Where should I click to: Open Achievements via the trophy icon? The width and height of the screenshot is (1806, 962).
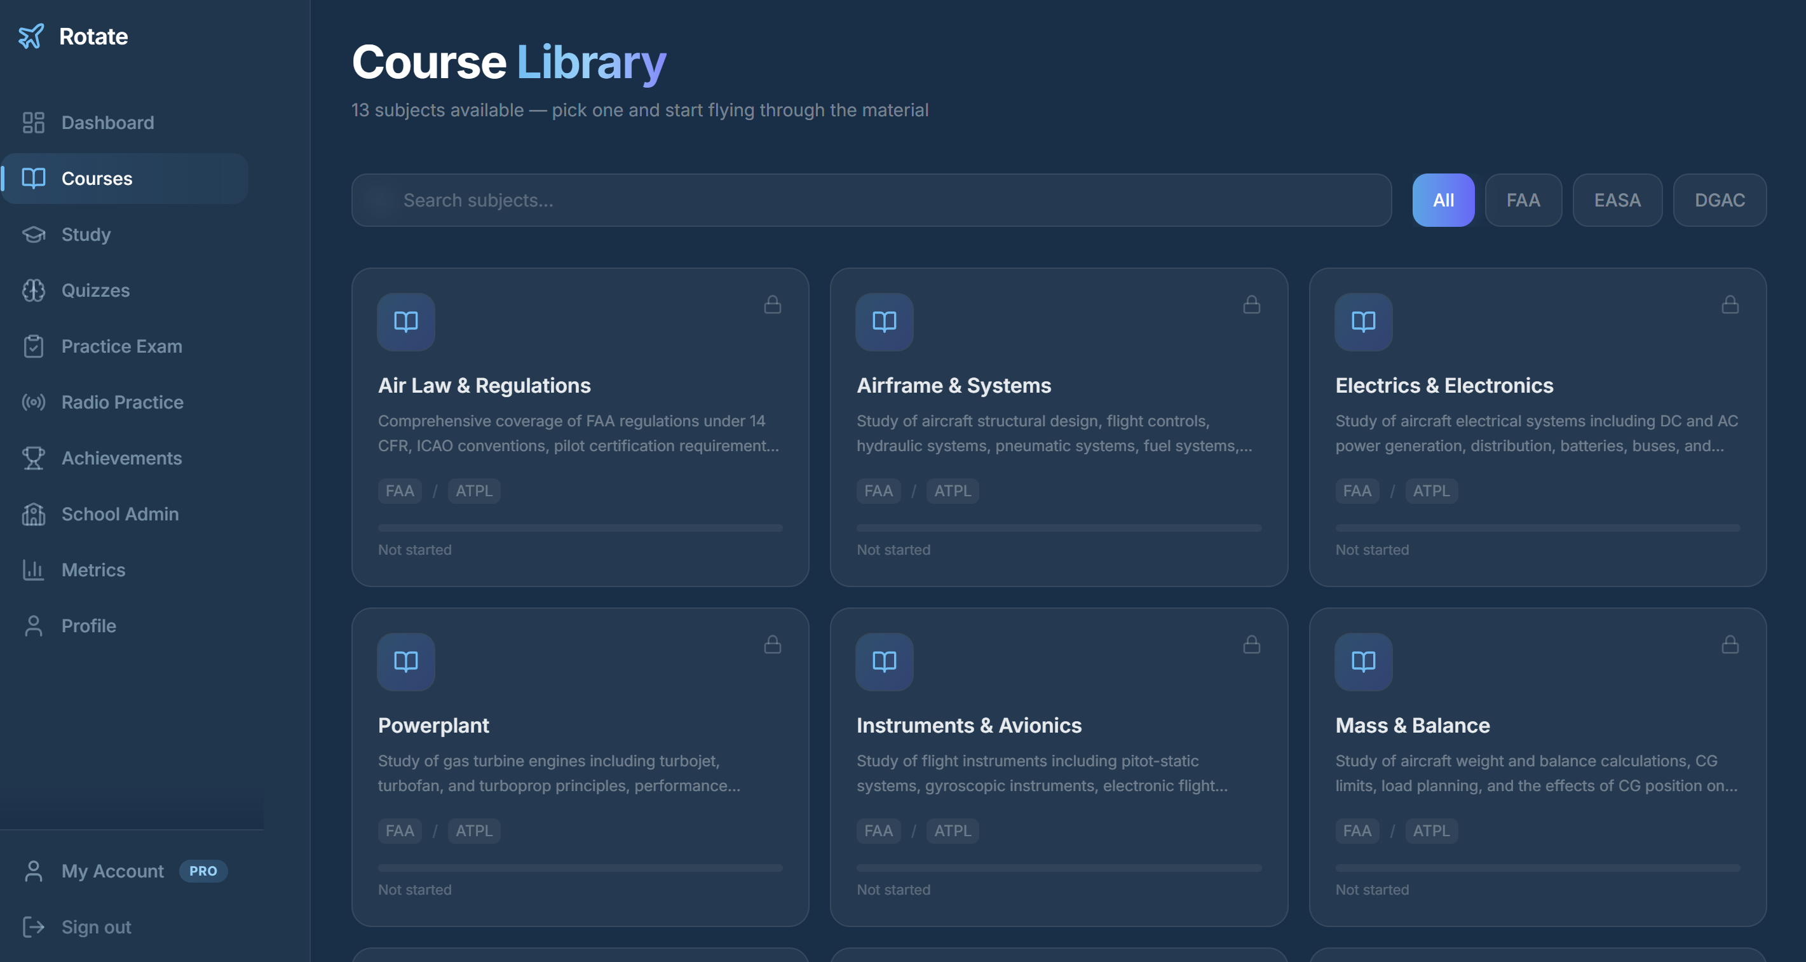(33, 458)
